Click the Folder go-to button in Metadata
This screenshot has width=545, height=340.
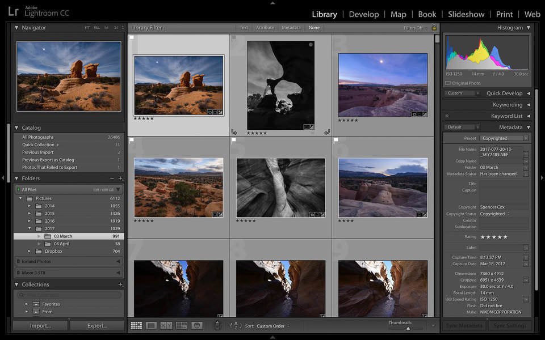(526, 168)
